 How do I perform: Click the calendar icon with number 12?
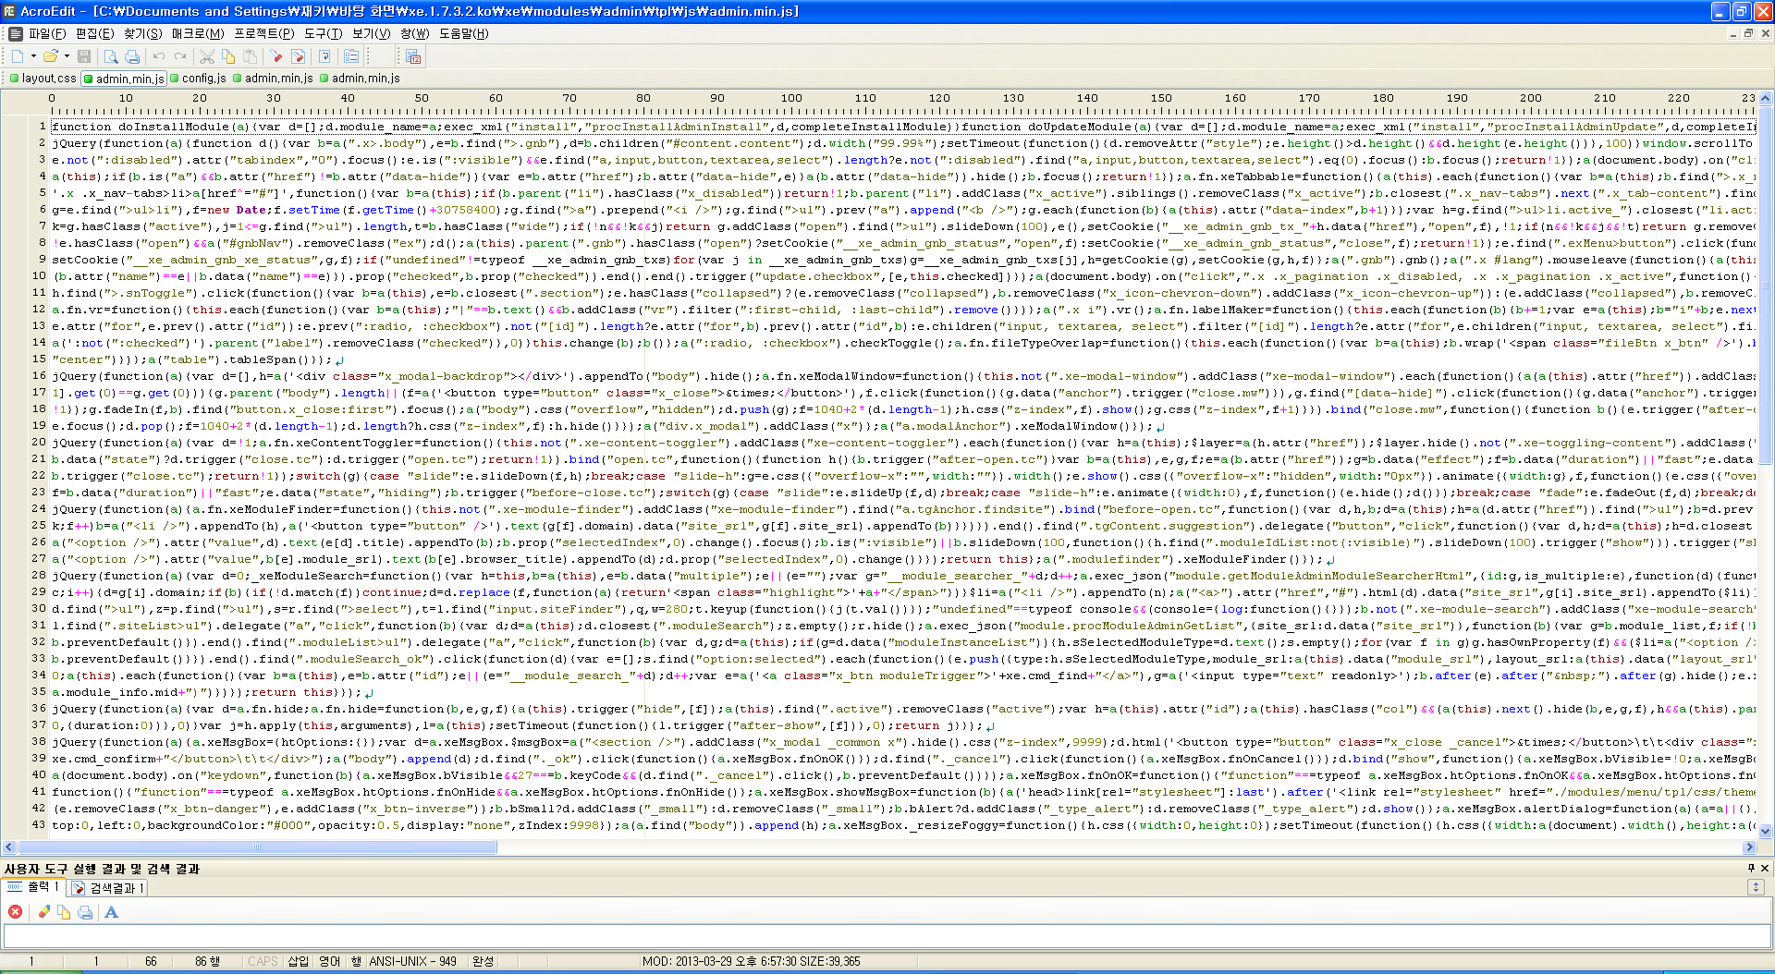tap(413, 57)
